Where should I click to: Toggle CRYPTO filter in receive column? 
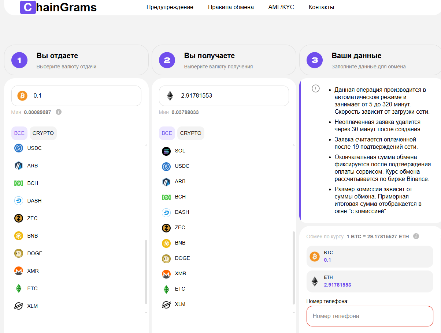click(x=191, y=133)
